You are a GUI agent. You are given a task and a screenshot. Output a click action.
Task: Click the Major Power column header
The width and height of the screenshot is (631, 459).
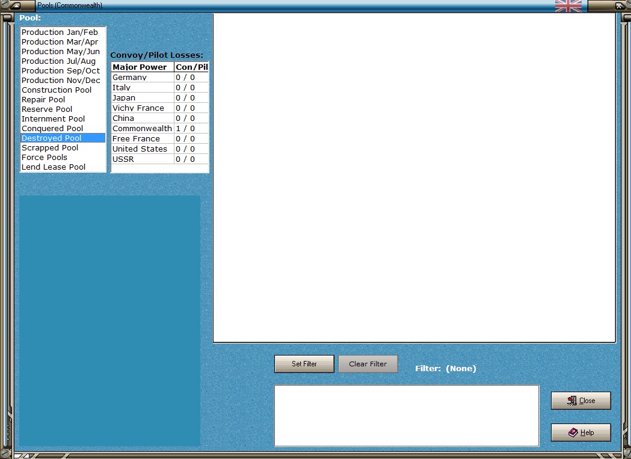tap(143, 67)
